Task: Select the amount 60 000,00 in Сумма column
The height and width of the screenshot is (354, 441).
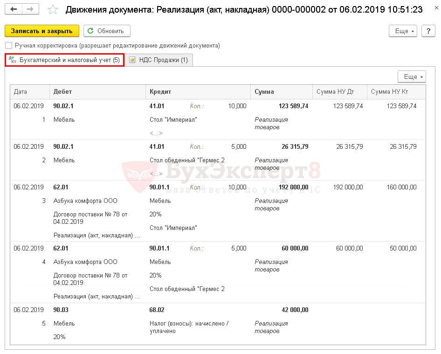Action: [x=295, y=248]
